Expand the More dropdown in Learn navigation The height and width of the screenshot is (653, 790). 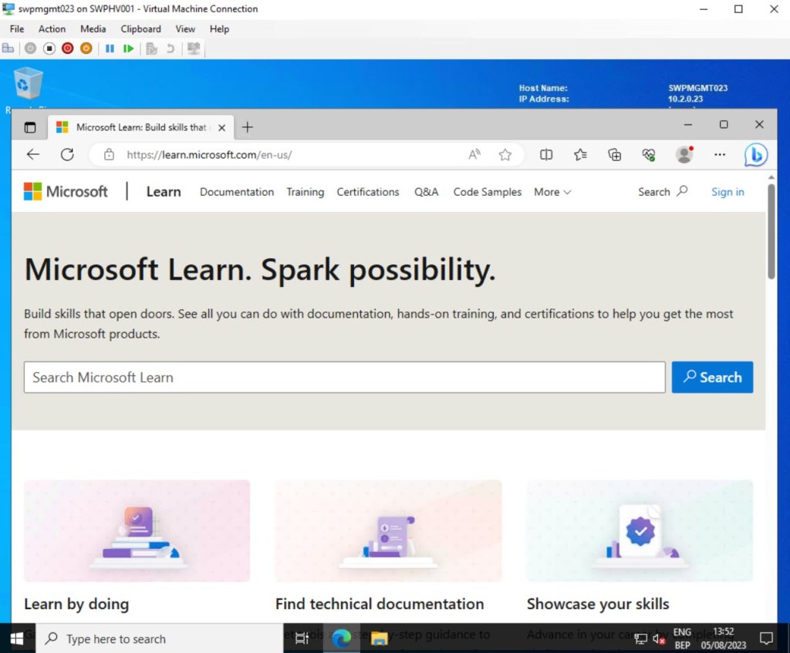[552, 192]
